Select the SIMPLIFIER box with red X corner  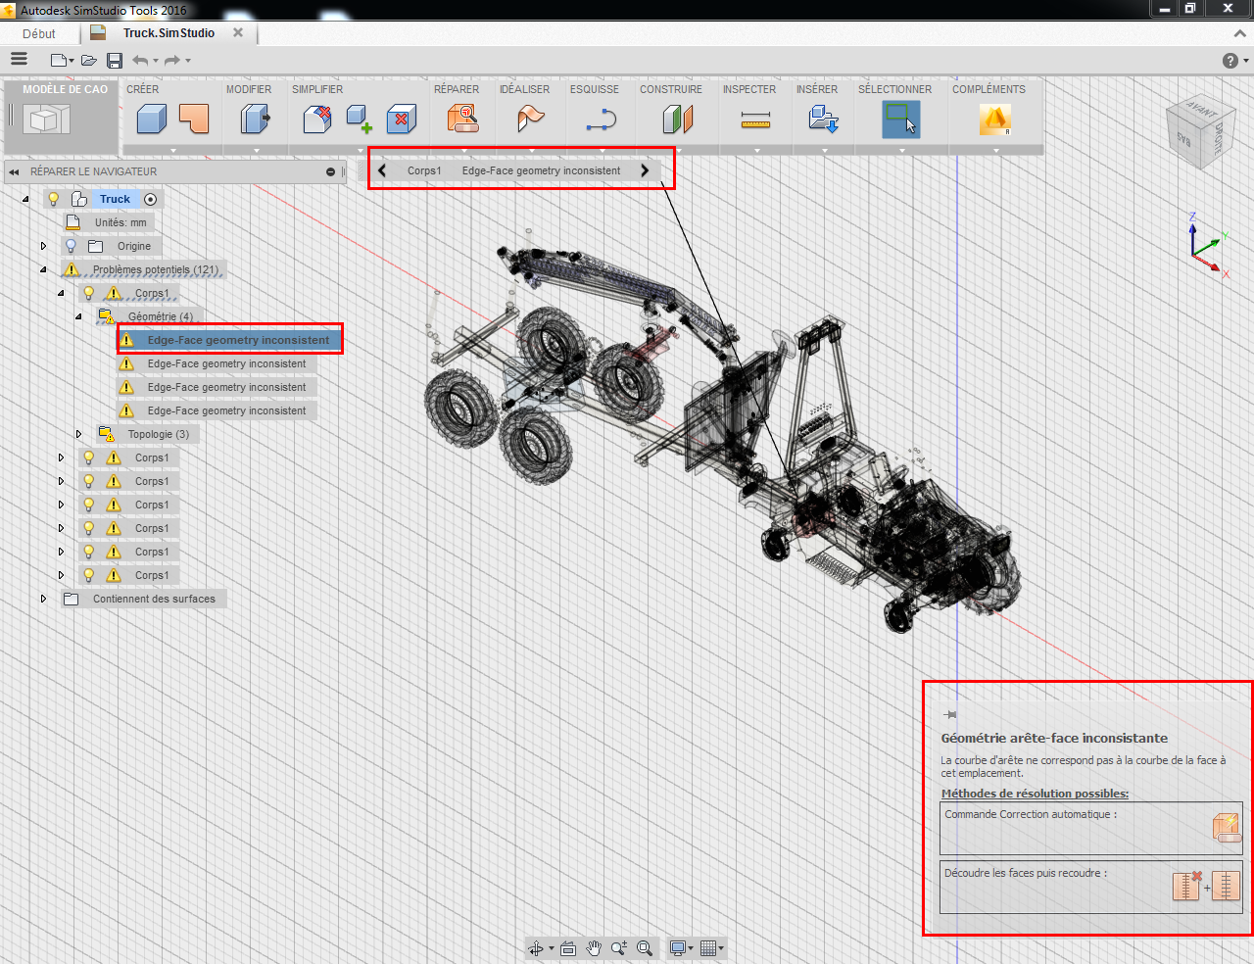point(317,120)
